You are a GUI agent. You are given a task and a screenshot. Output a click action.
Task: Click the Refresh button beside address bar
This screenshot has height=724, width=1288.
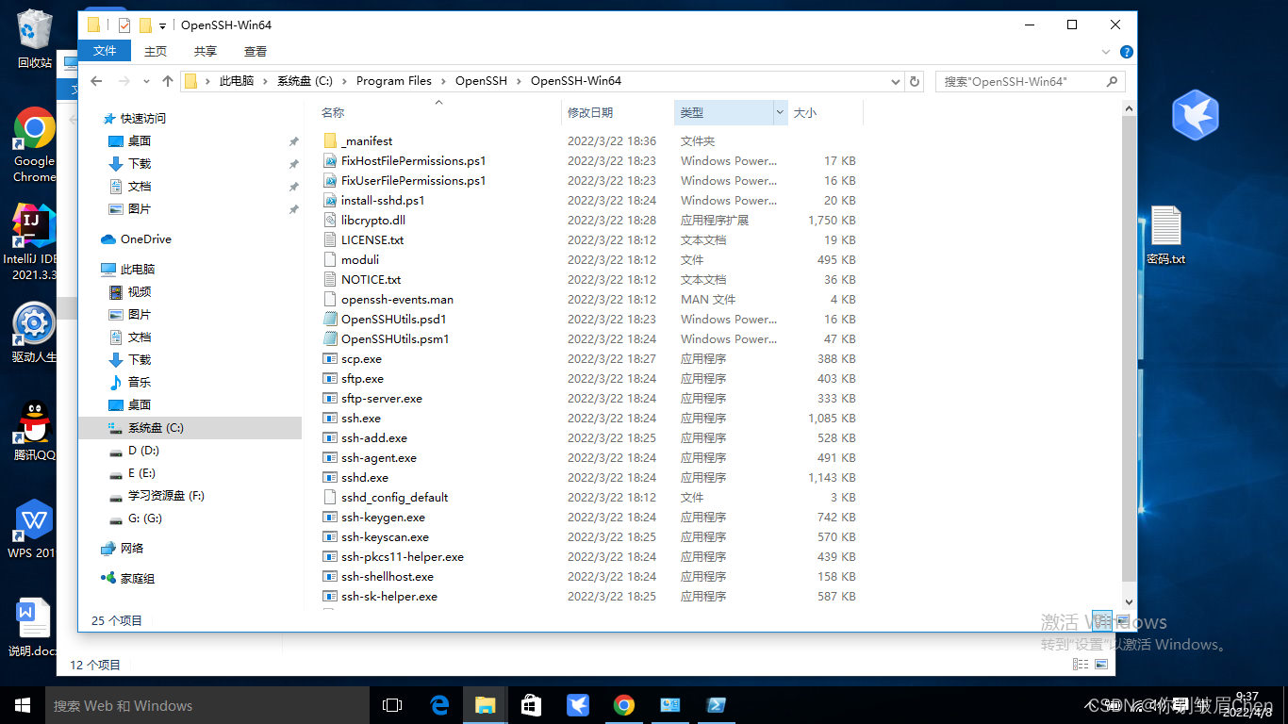point(914,81)
